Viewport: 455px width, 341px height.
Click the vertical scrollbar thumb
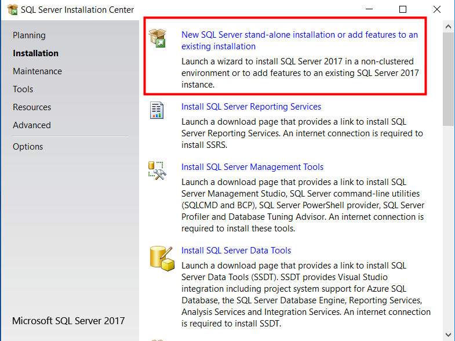pos(448,79)
